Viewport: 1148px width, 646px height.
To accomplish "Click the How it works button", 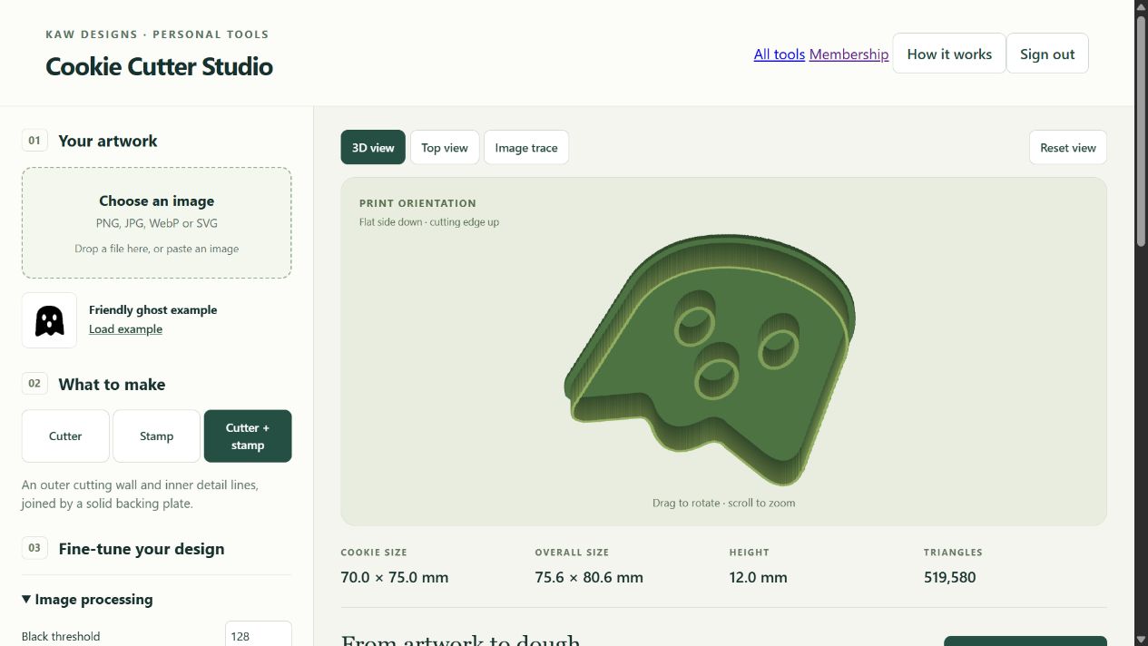I will [949, 54].
